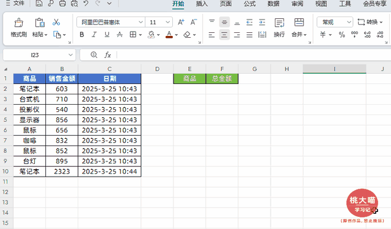Align text to vertical middle
The image size is (391, 229).
pyautogui.click(x=224, y=22)
